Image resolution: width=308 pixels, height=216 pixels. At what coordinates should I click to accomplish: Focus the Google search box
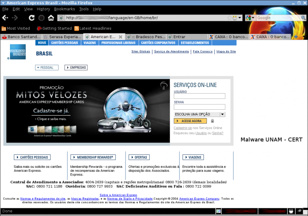(278, 18)
